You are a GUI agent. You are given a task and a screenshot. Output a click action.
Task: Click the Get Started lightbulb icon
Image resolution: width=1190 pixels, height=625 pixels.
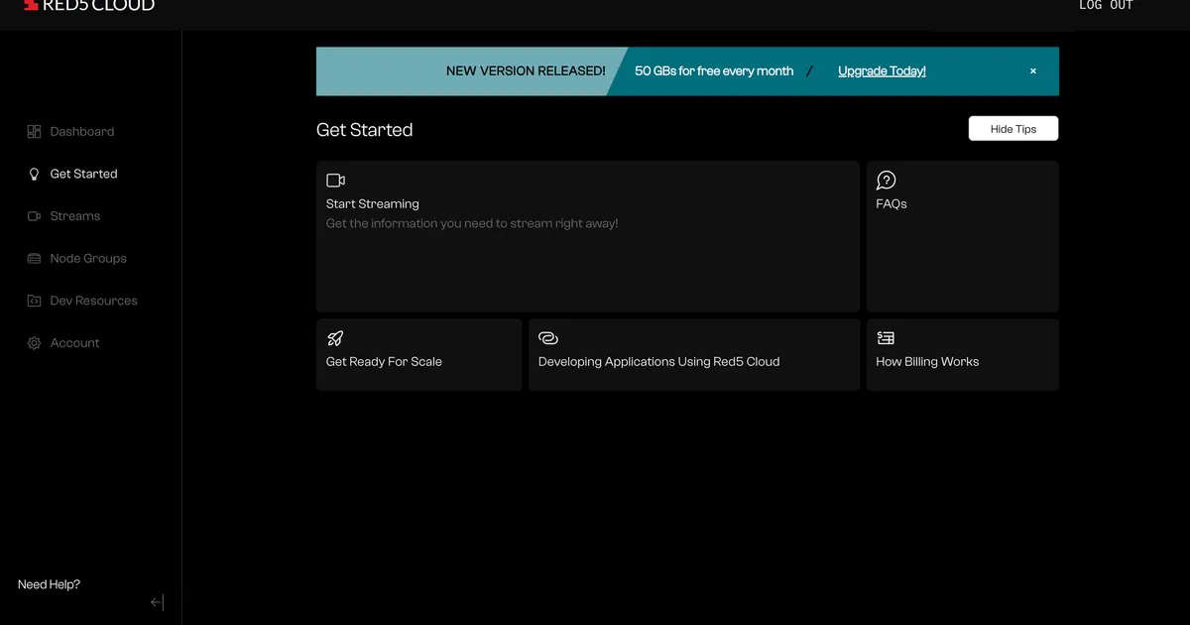click(x=34, y=174)
